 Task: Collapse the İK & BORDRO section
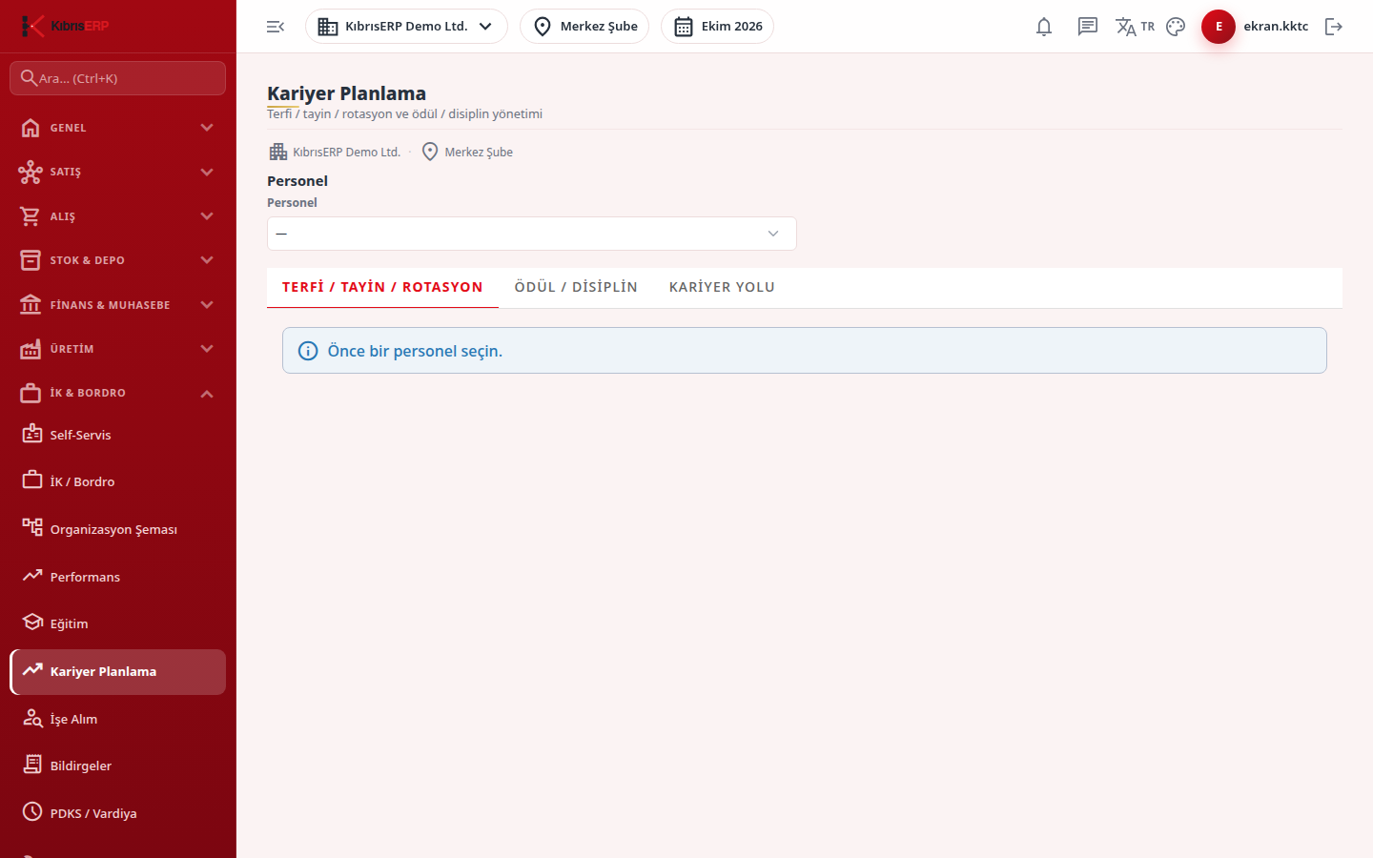coord(117,393)
